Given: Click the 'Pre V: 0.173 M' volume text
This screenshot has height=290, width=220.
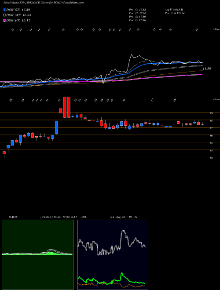Looking at the screenshot, I should [x=174, y=13].
